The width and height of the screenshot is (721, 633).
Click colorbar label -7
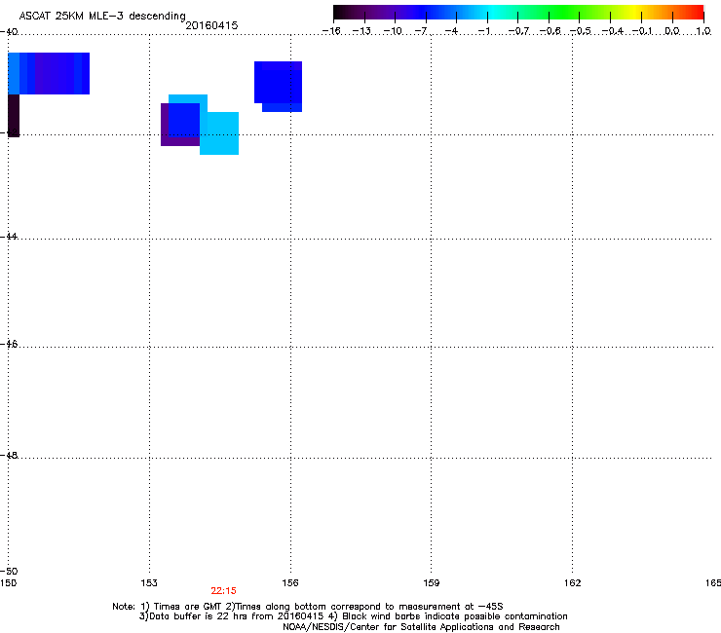pos(420,31)
